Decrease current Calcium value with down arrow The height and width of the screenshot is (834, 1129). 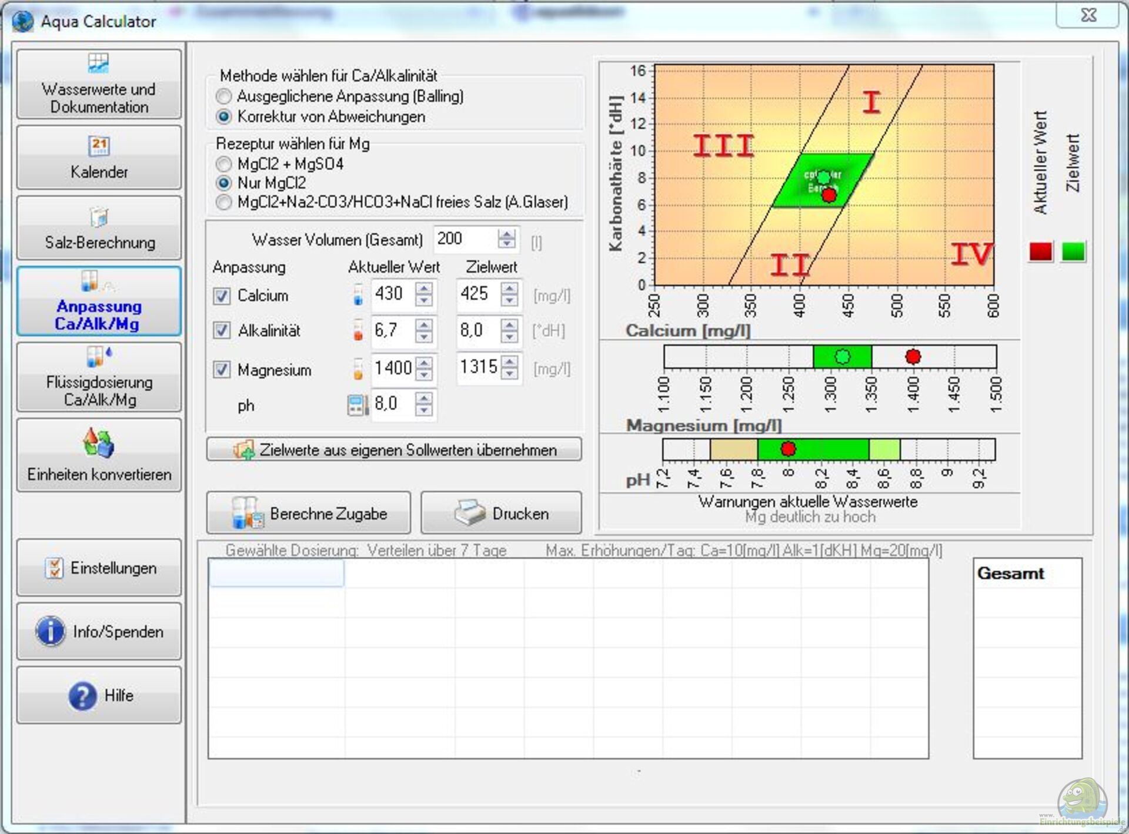423,300
